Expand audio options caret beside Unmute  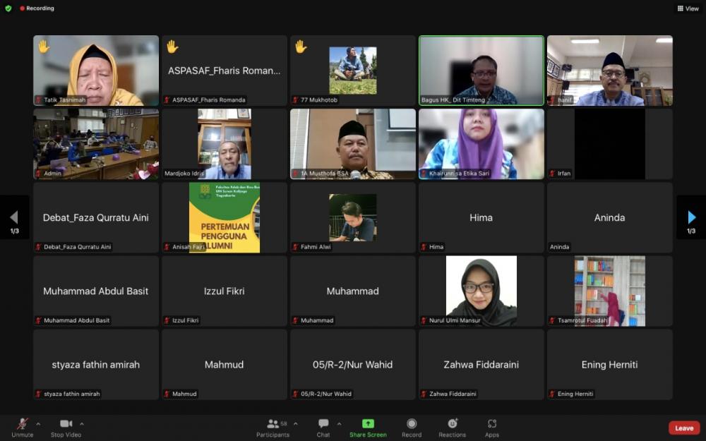click(38, 424)
